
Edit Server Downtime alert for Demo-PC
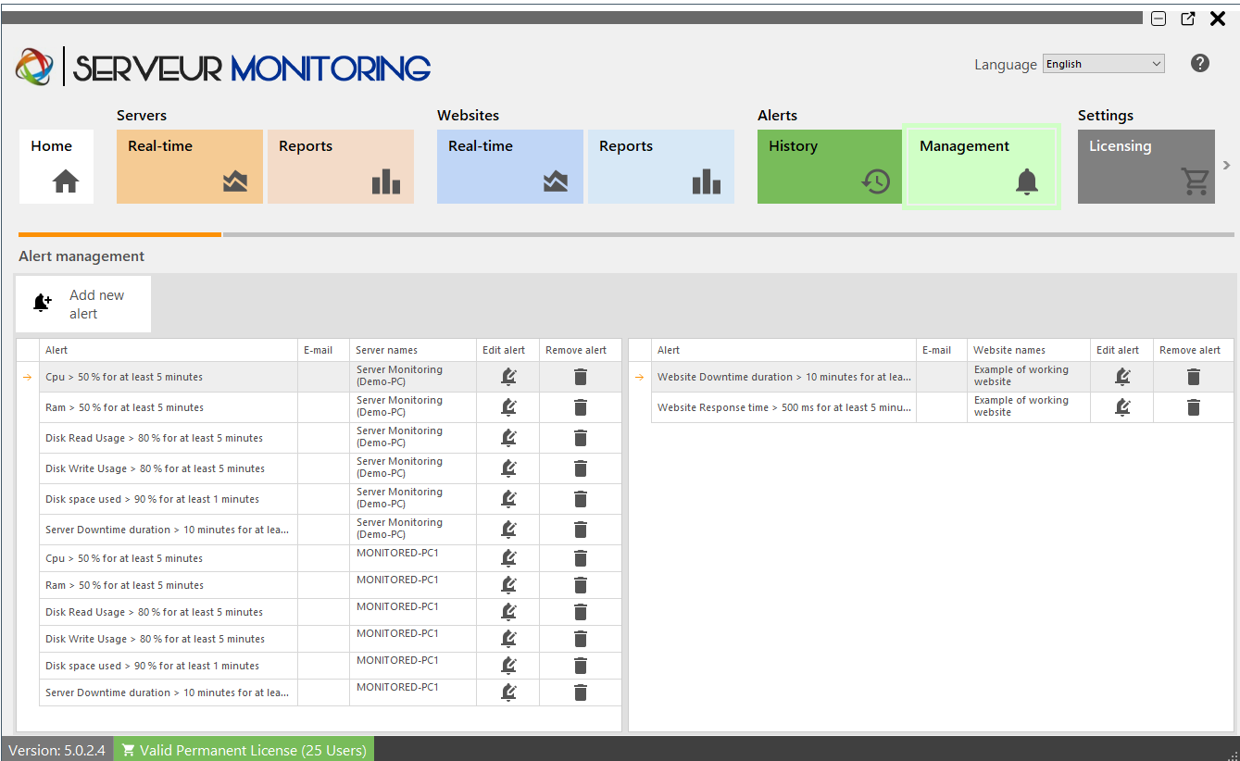508,530
